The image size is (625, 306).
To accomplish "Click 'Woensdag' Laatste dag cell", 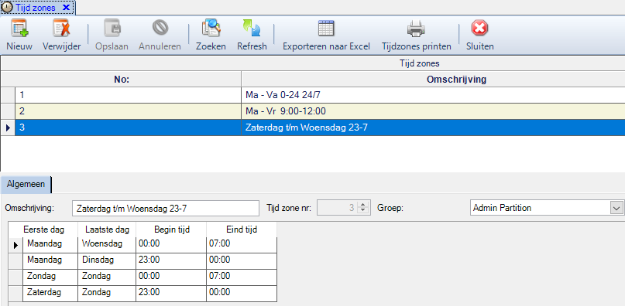I will [107, 245].
